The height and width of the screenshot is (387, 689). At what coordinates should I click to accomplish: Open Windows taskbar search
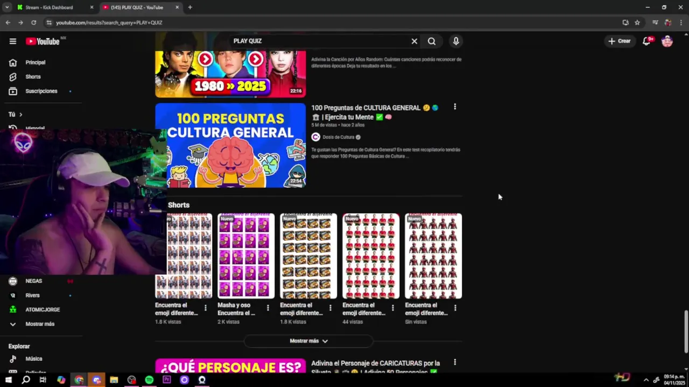(25, 380)
